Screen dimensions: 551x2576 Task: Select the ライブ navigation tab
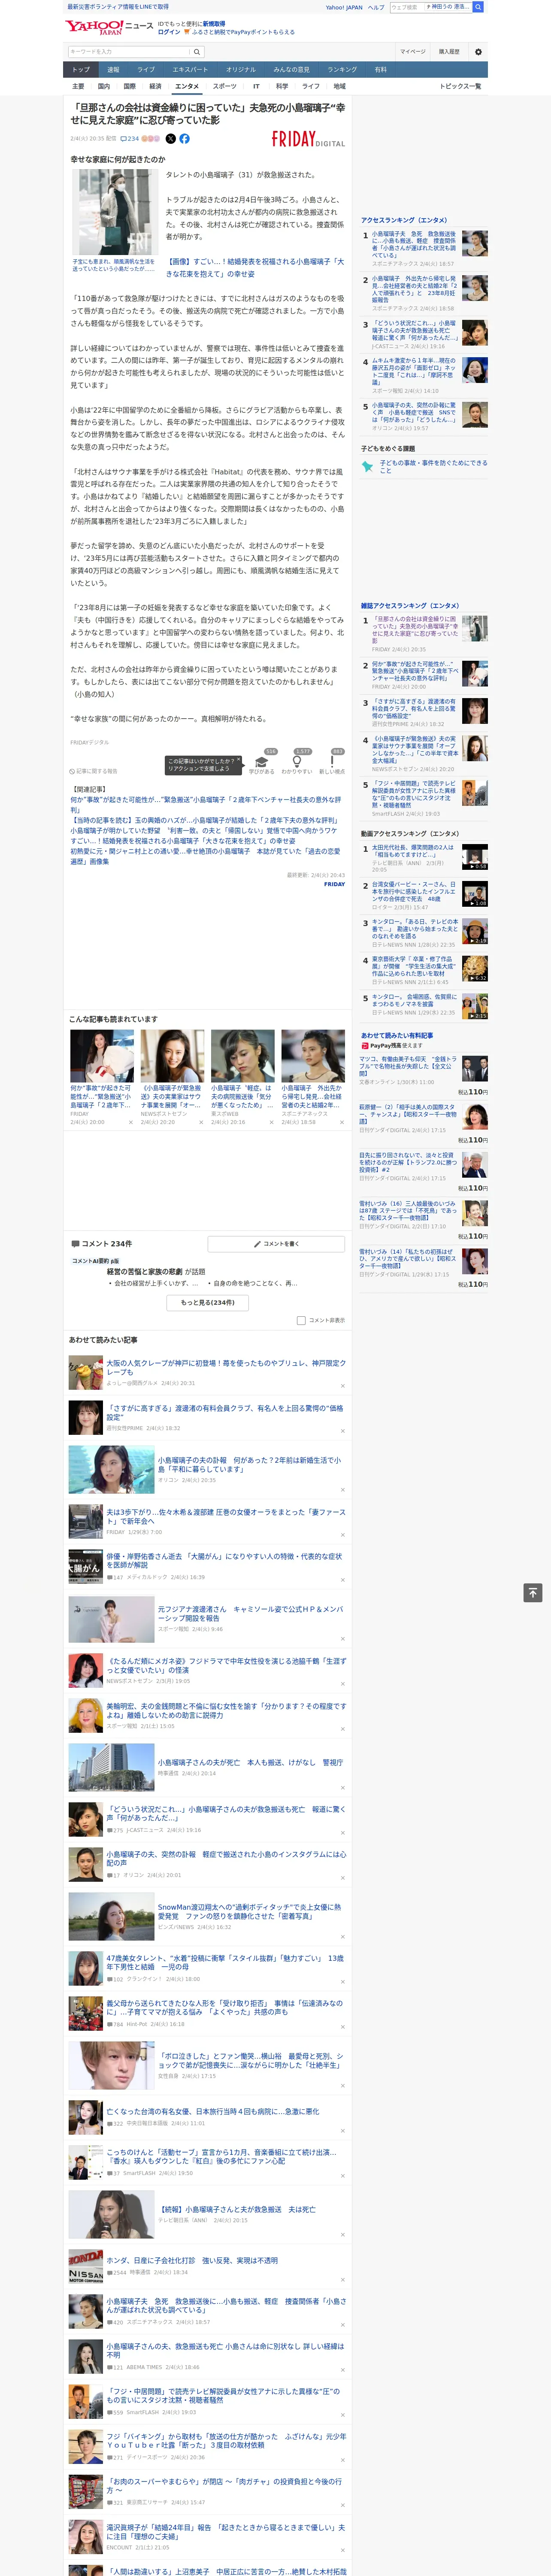click(x=146, y=70)
